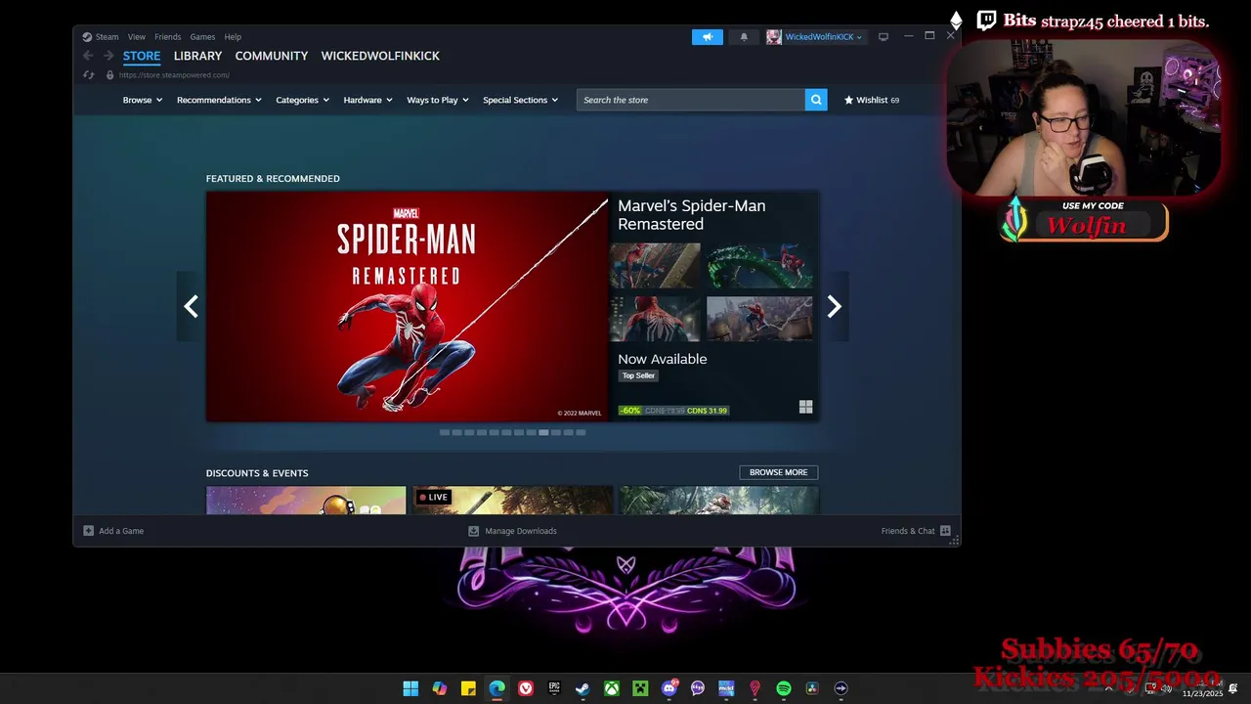The height and width of the screenshot is (704, 1251).
Task: Click the Manage Downloads label
Action: click(x=521, y=531)
